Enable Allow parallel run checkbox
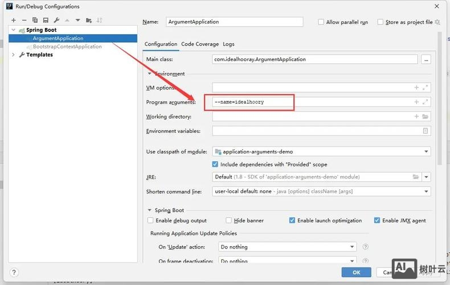Image resolution: width=450 pixels, height=285 pixels. (321, 22)
